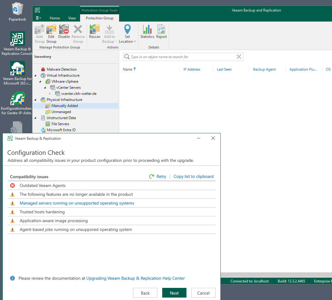The height and width of the screenshot is (300, 332).
Task: Expand the vcenter.cbh-wetter.de tree node
Action: pos(50,94)
